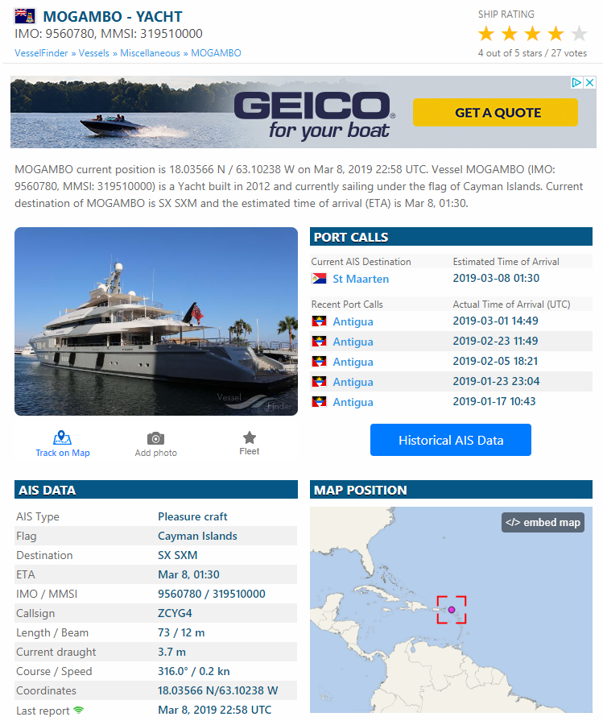Click the St Maarten destination link
603x721 pixels.
[x=361, y=279]
